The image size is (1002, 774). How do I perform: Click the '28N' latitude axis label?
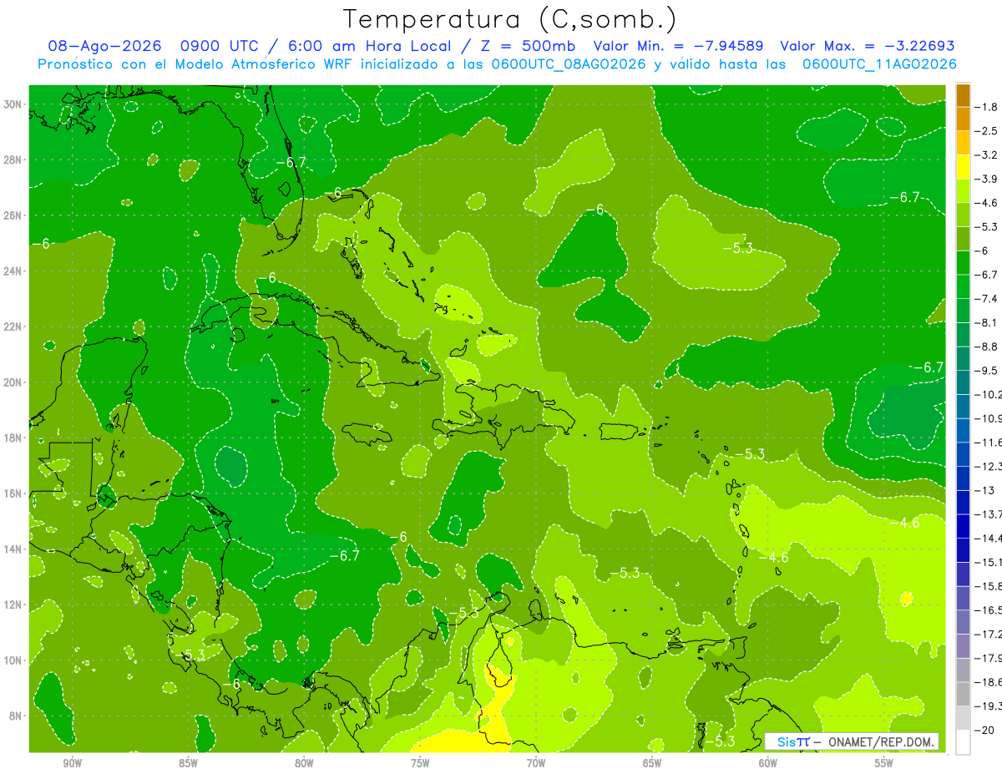click(14, 159)
